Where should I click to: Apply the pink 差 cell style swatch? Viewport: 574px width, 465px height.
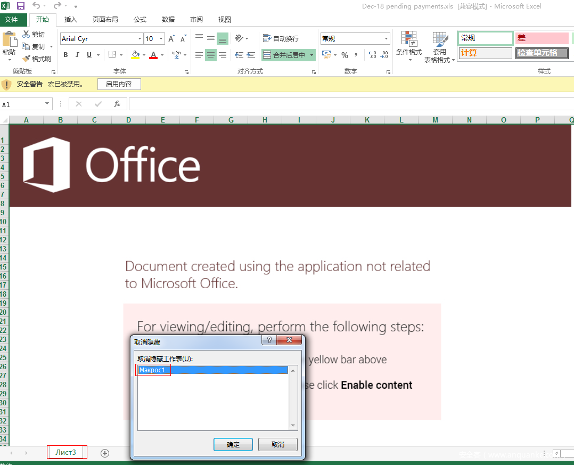542,38
